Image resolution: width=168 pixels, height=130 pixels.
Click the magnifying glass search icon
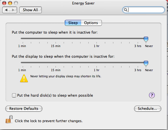click(x=126, y=10)
